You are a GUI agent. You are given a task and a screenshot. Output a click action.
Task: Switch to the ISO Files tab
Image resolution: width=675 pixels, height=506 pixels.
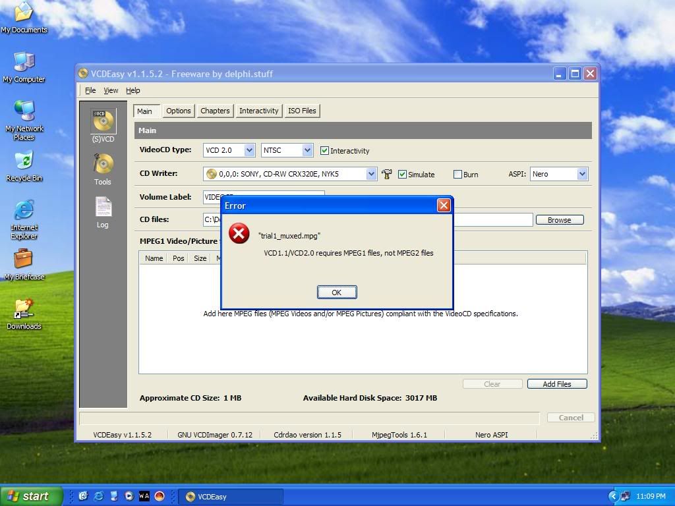[302, 111]
